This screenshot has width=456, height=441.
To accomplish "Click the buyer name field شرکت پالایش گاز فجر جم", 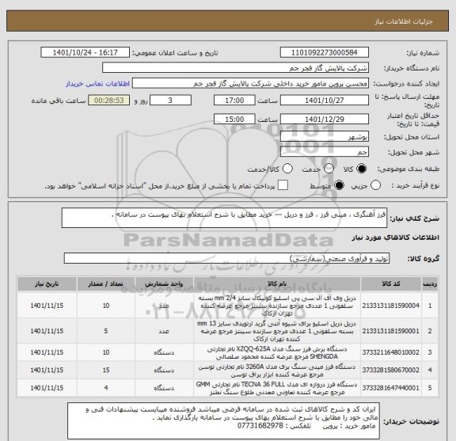I will (x=235, y=68).
